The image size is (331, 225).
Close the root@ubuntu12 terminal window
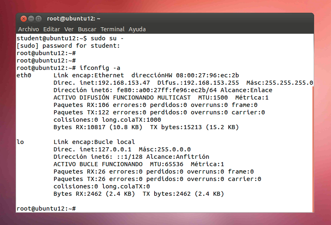pos(23,19)
